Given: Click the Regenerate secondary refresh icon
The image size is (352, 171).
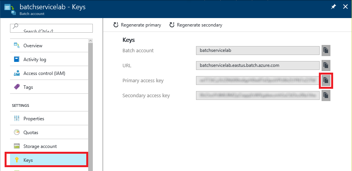Looking at the screenshot, I should [x=172, y=25].
